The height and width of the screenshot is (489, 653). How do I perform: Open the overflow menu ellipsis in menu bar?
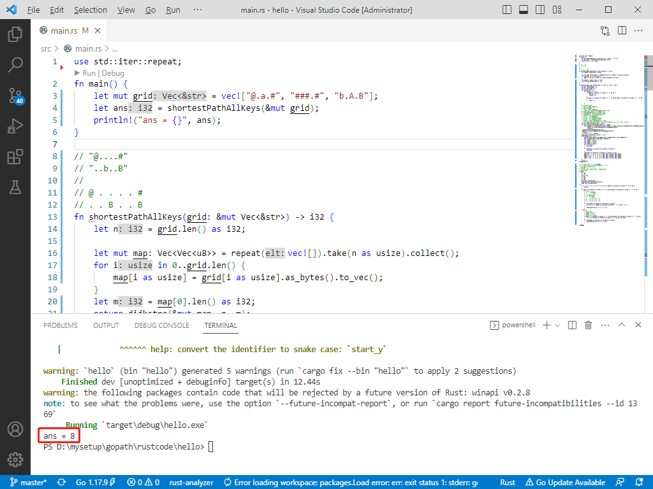click(x=198, y=10)
